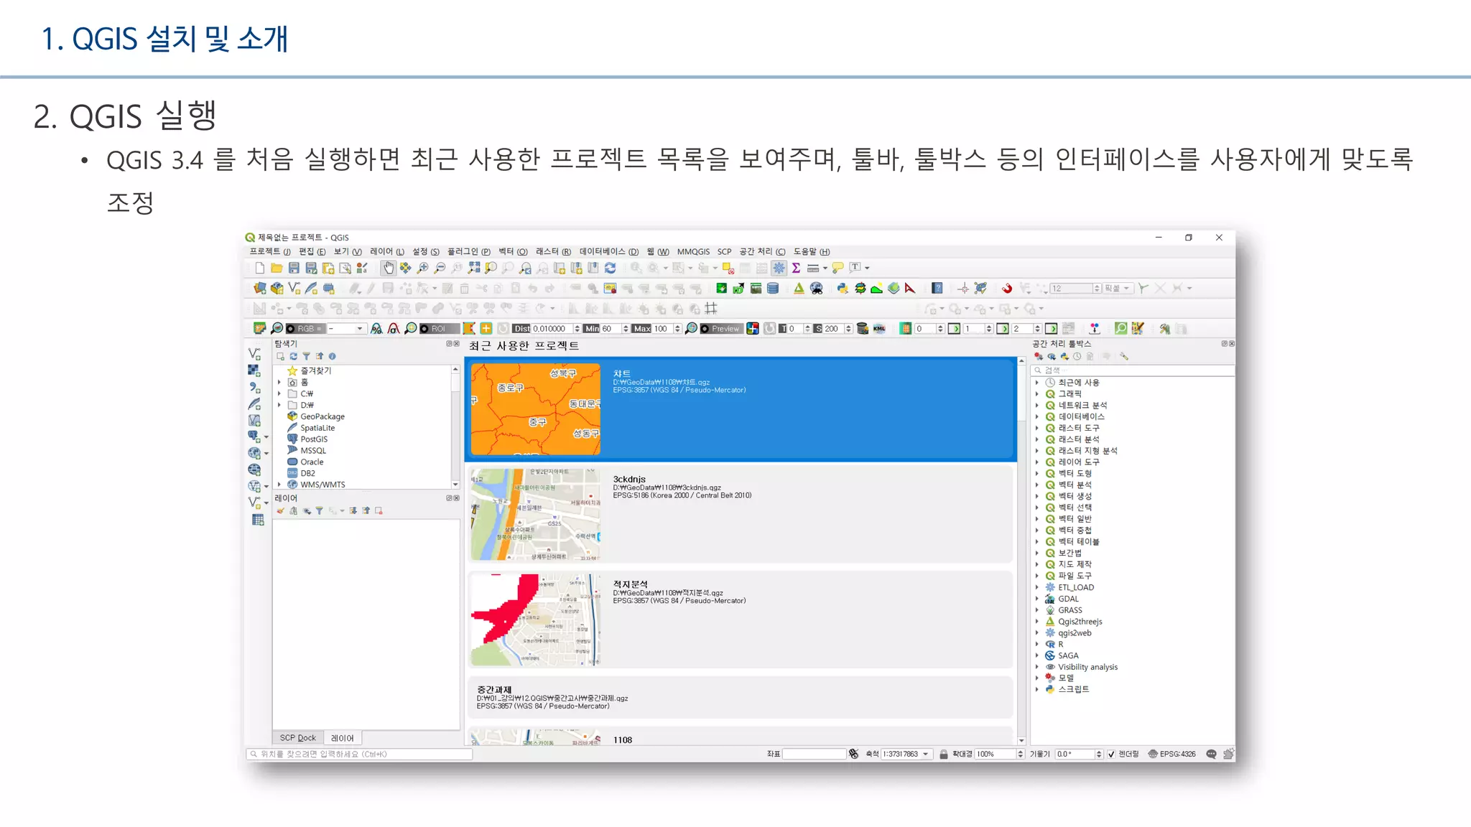
Task: Click the Add Raster Layer sidebar icon
Action: tap(254, 370)
